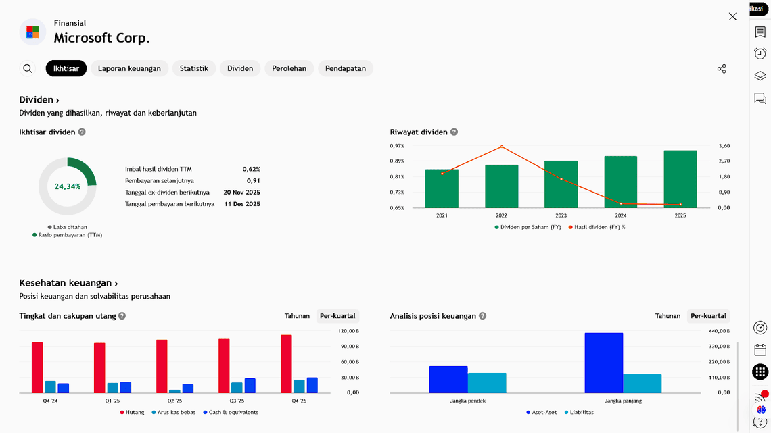This screenshot has width=771, height=433.
Task: Open the alerts clock icon
Action: point(760,54)
